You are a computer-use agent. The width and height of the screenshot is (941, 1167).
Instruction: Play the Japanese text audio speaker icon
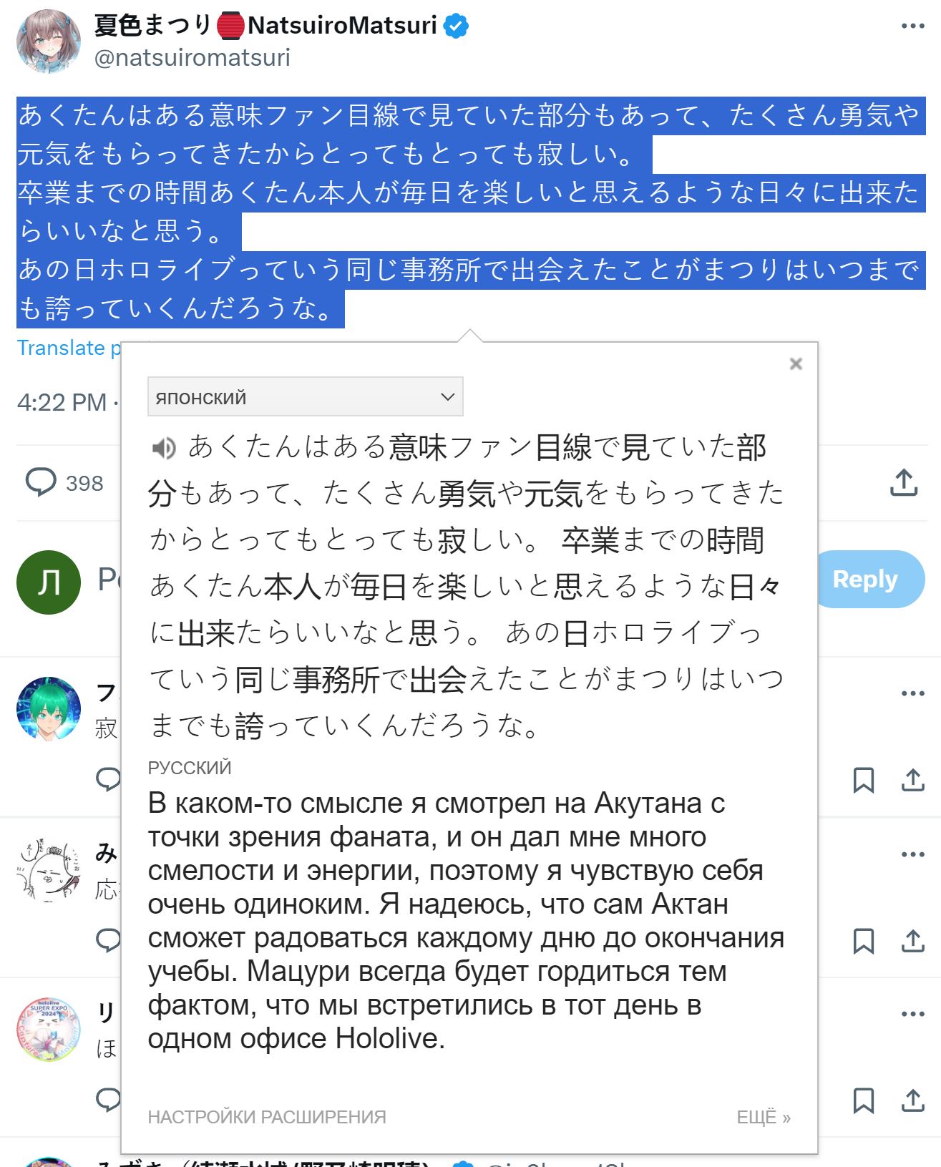click(x=164, y=449)
